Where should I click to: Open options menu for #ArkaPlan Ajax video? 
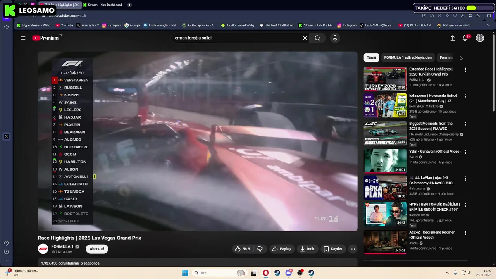coord(465,179)
